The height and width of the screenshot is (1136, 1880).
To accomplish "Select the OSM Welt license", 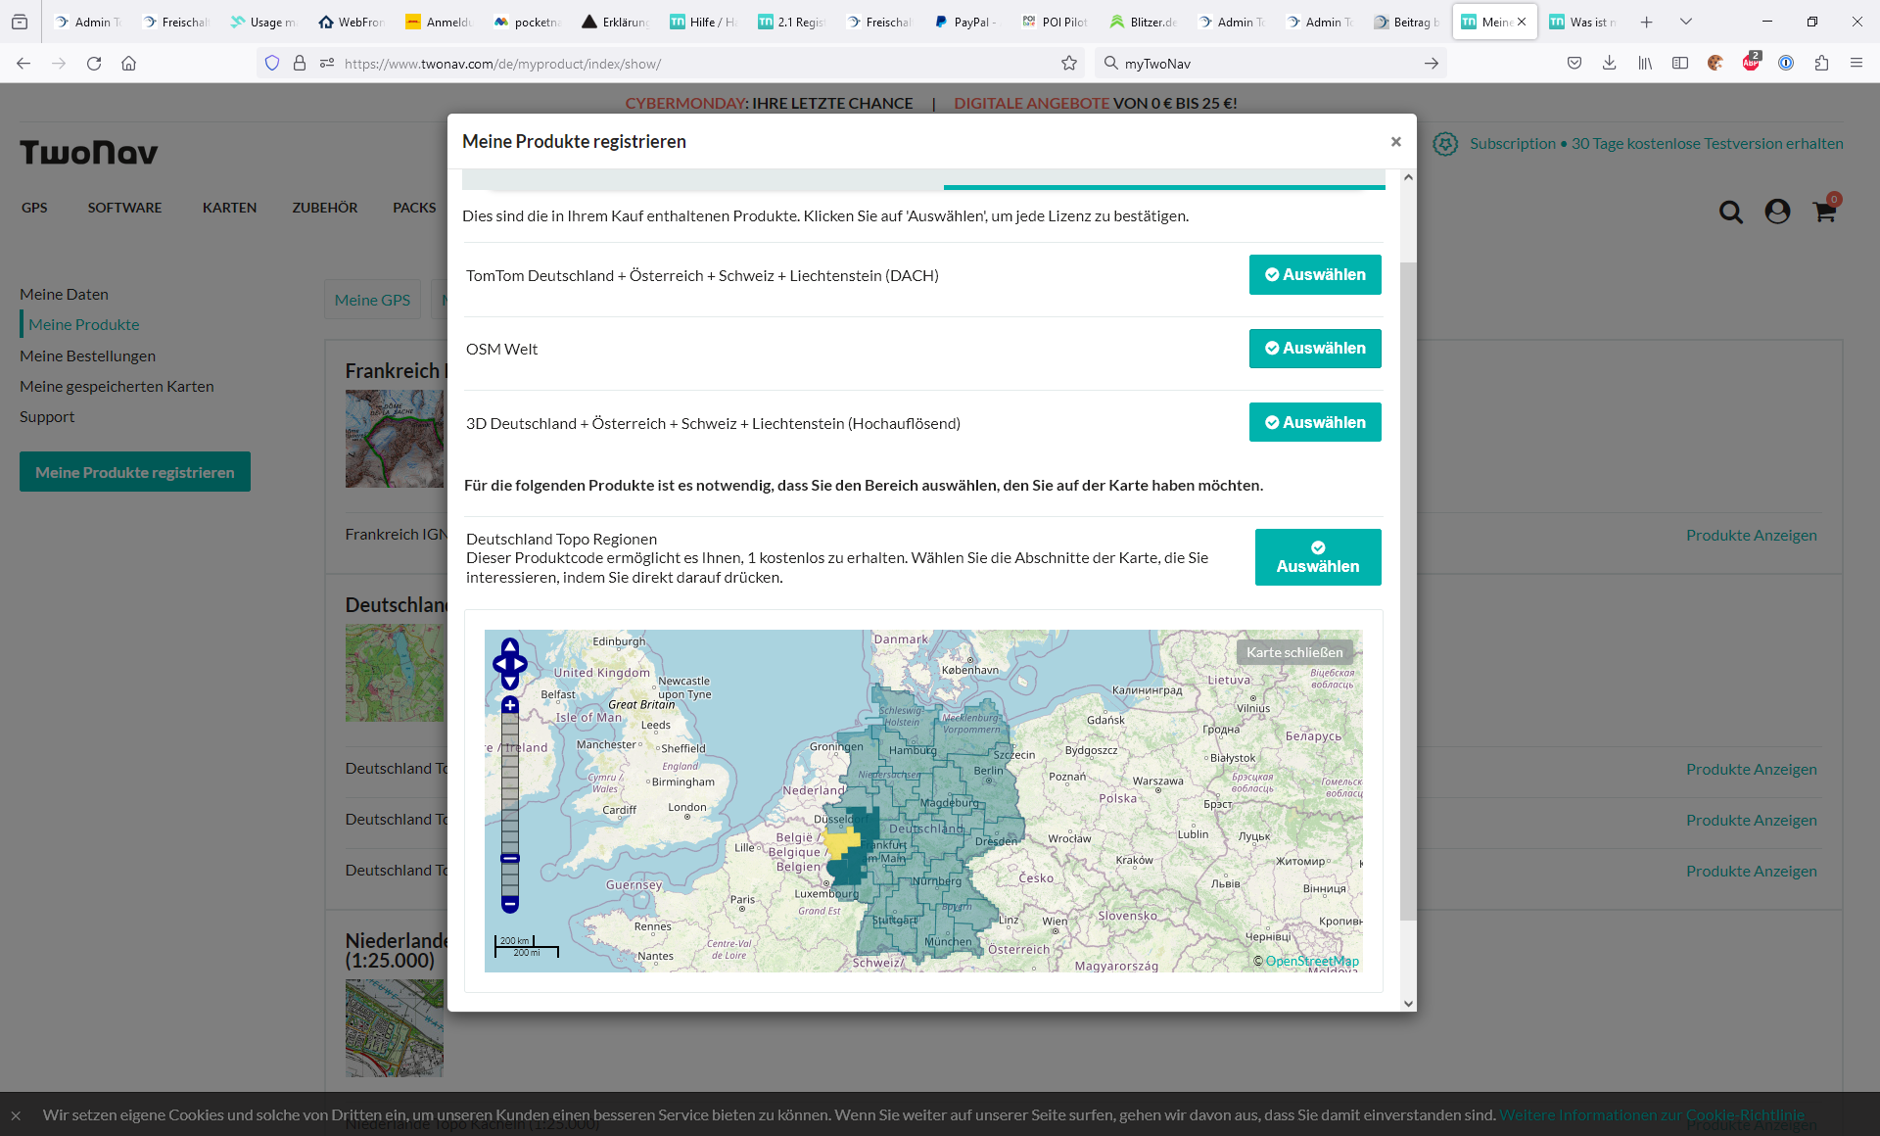I will (1314, 349).
